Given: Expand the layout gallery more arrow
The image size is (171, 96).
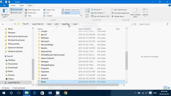Looking at the screenshot, I should pyautogui.click(x=81, y=16).
